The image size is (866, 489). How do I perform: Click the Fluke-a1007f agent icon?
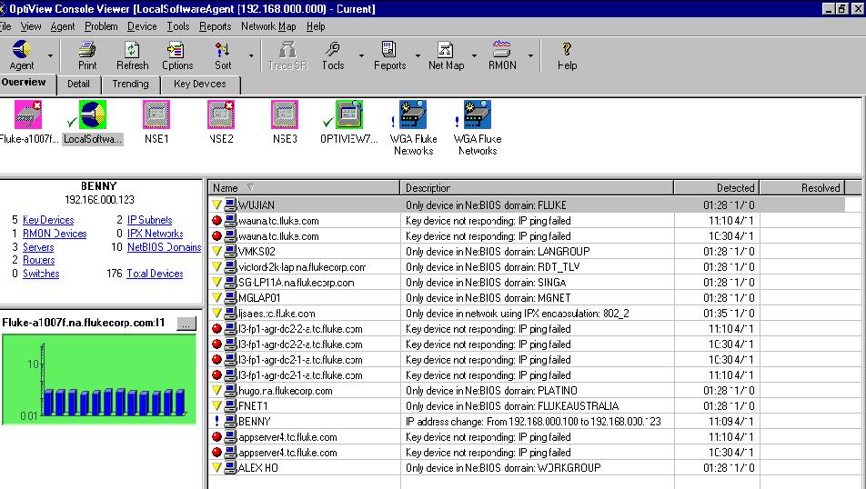[28, 115]
